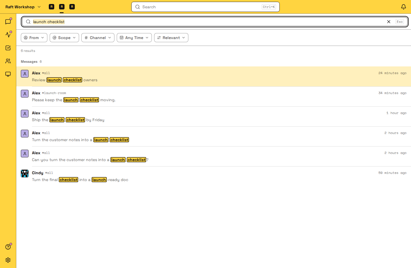Click the "34 minutes ago" timestamp
411x268 pixels.
[392, 93]
